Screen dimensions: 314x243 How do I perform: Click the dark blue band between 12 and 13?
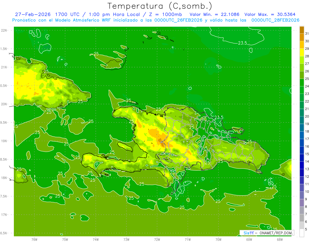coord(302,173)
